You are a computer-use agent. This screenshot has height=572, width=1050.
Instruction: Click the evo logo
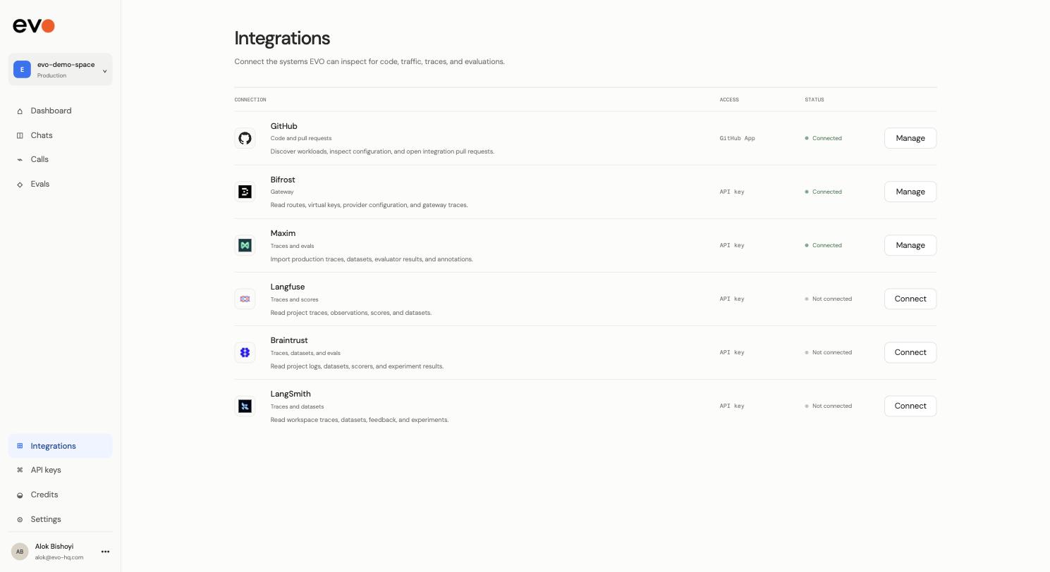[34, 26]
